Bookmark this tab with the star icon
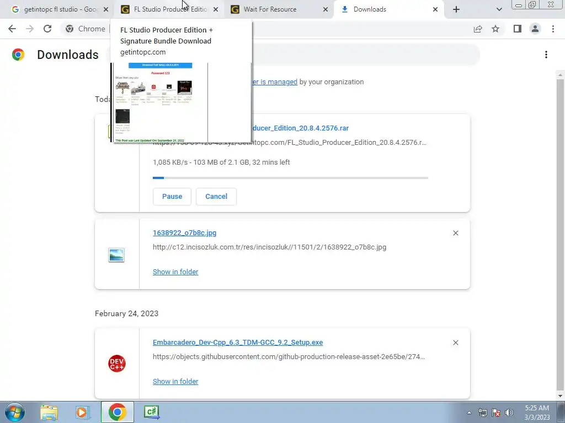 495,29
